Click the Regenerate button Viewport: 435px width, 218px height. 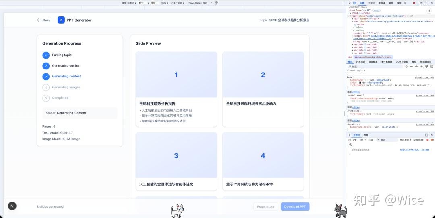[265, 206]
